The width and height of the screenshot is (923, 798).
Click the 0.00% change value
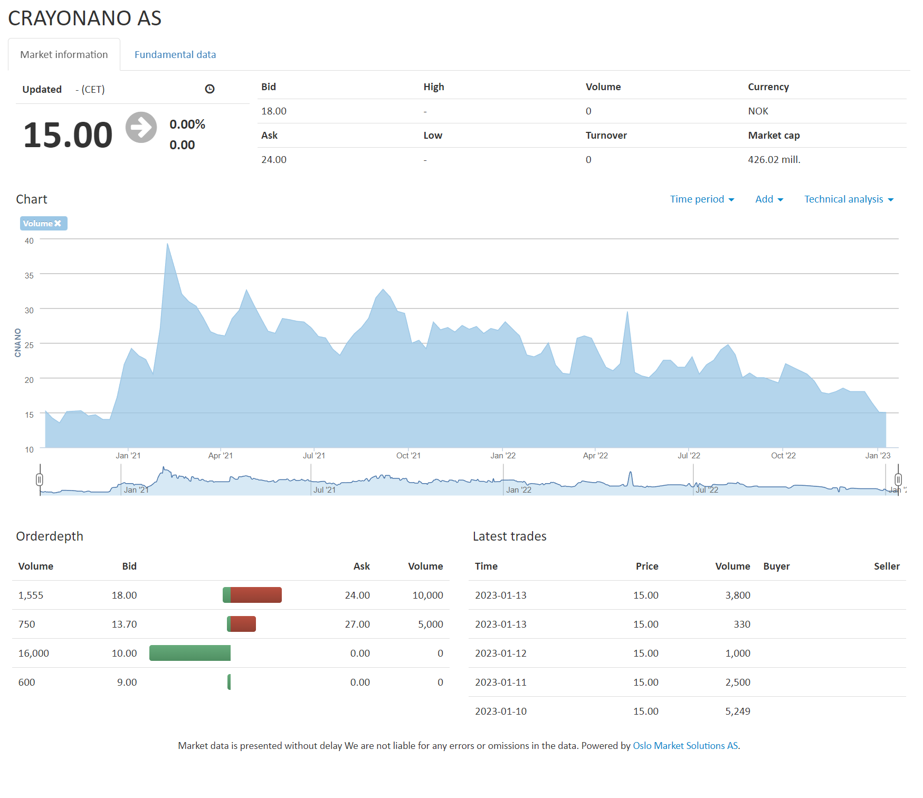click(x=187, y=124)
